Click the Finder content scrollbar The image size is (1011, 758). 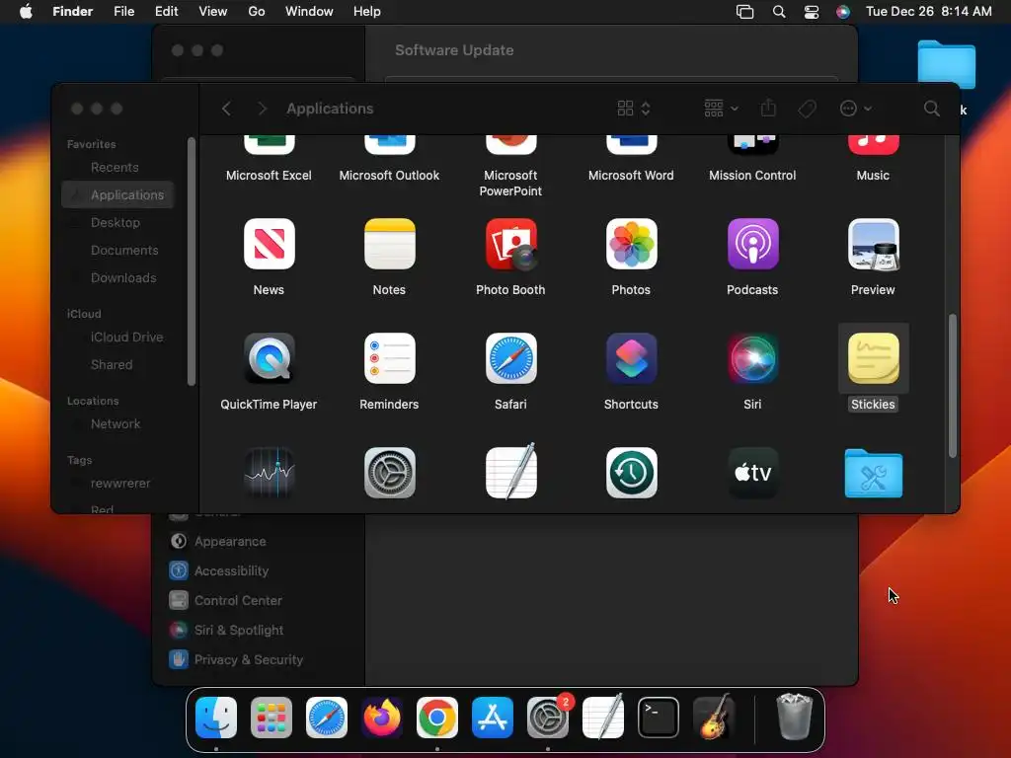click(953, 386)
